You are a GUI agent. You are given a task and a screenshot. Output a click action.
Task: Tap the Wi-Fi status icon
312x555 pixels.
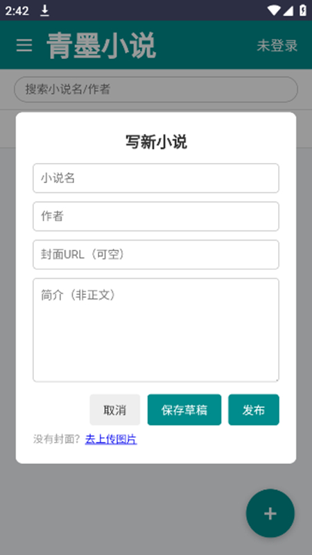pos(273,10)
